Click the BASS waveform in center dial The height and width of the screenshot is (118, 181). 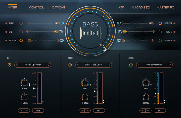click(90, 33)
